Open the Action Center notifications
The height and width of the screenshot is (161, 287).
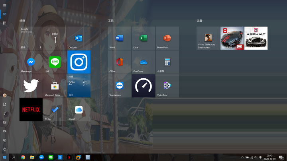pos(281,157)
